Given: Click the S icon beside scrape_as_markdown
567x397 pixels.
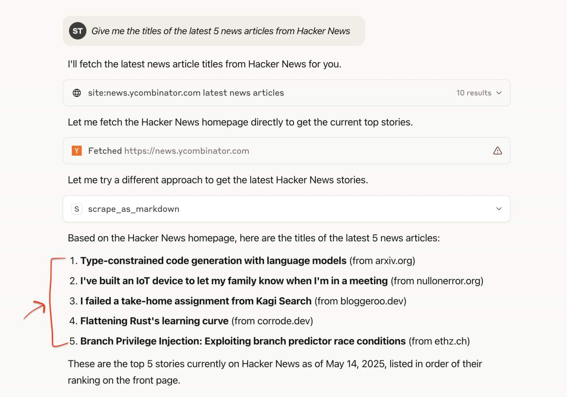Looking at the screenshot, I should click(76, 209).
